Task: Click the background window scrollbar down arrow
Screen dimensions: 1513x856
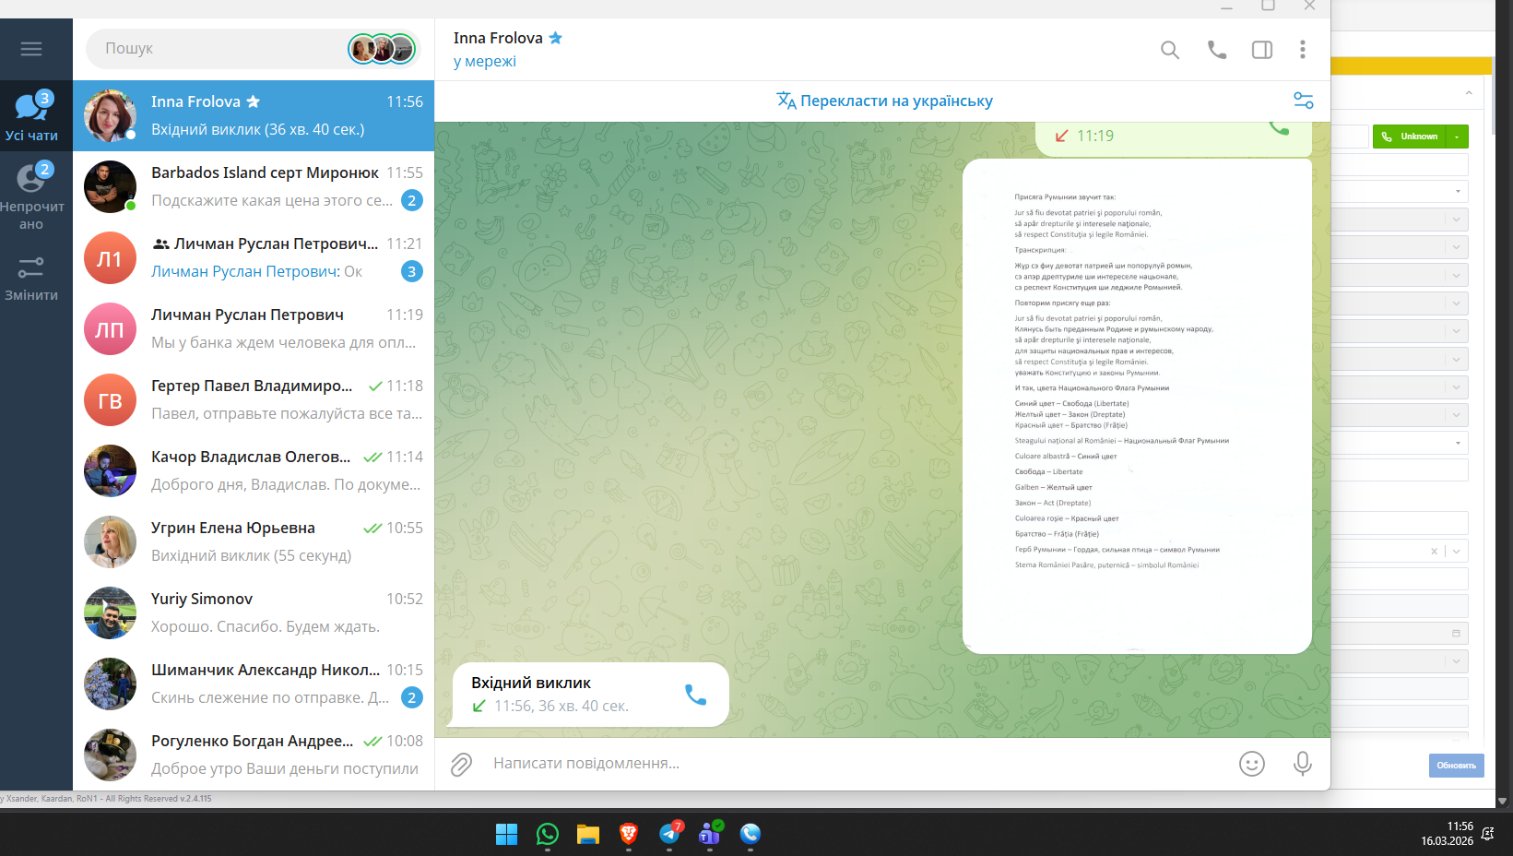Action: coord(1503,802)
